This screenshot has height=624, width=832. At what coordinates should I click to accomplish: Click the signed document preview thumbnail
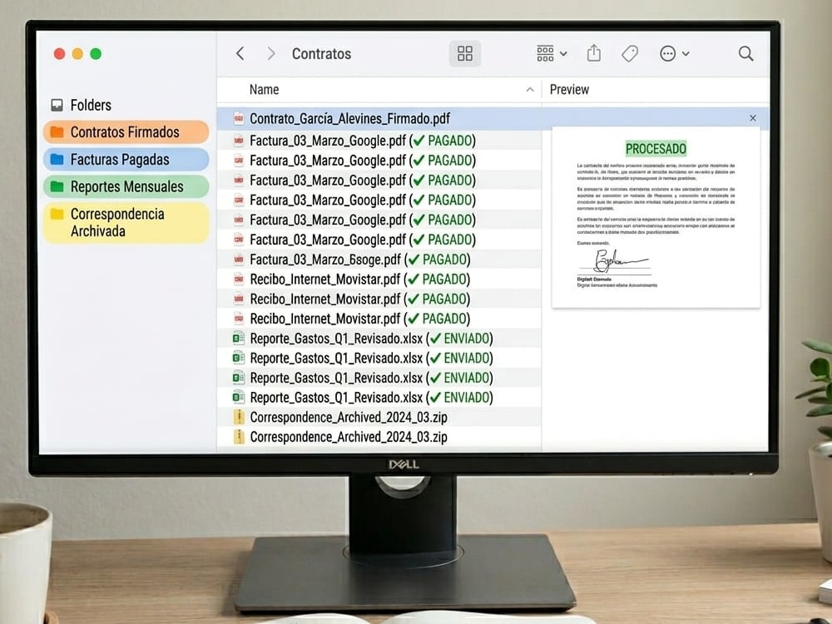656,217
